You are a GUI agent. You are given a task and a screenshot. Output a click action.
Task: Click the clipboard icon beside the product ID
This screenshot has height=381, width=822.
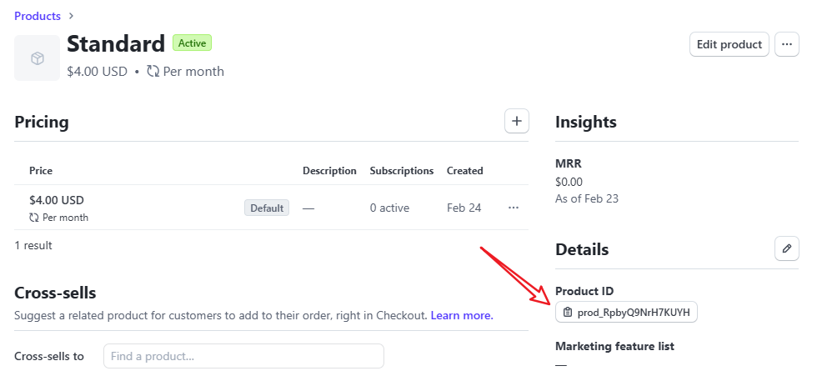coord(567,313)
